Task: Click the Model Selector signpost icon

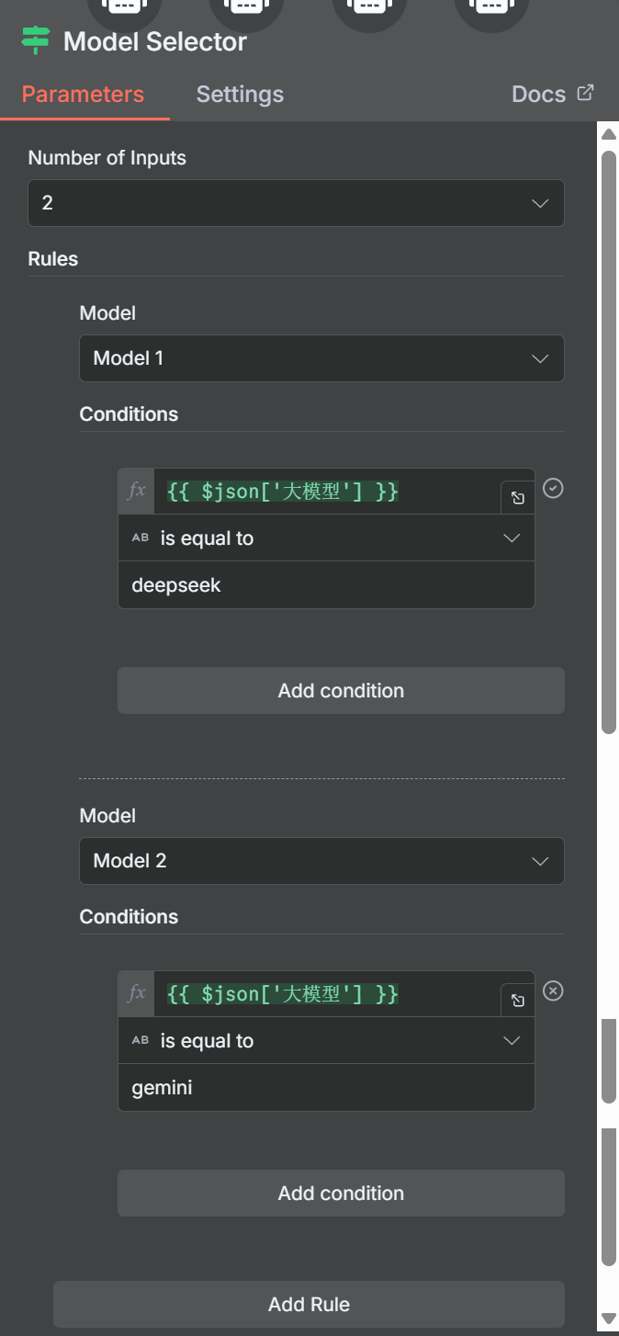Action: point(35,41)
